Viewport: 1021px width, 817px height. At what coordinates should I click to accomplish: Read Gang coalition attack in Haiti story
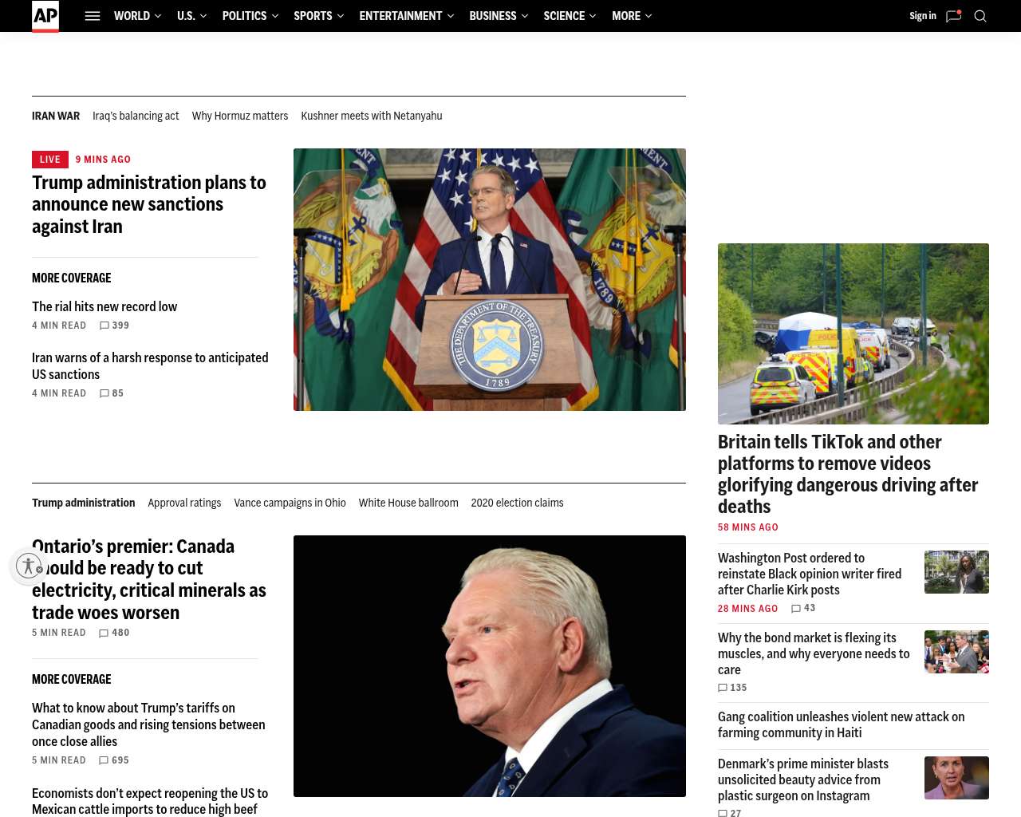841,724
